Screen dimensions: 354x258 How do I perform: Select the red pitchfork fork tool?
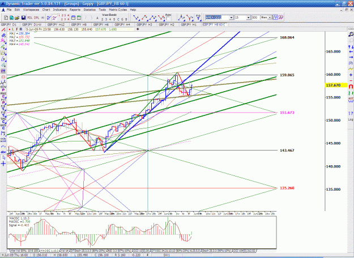coord(190,18)
